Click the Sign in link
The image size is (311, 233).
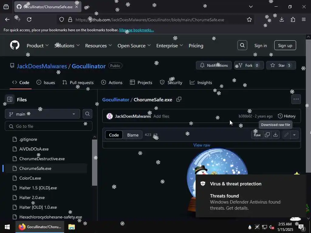(x=260, y=46)
